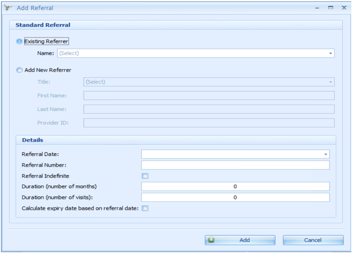Select the Existing Referrer radio button
This screenshot has height=256, width=353.
click(x=19, y=41)
